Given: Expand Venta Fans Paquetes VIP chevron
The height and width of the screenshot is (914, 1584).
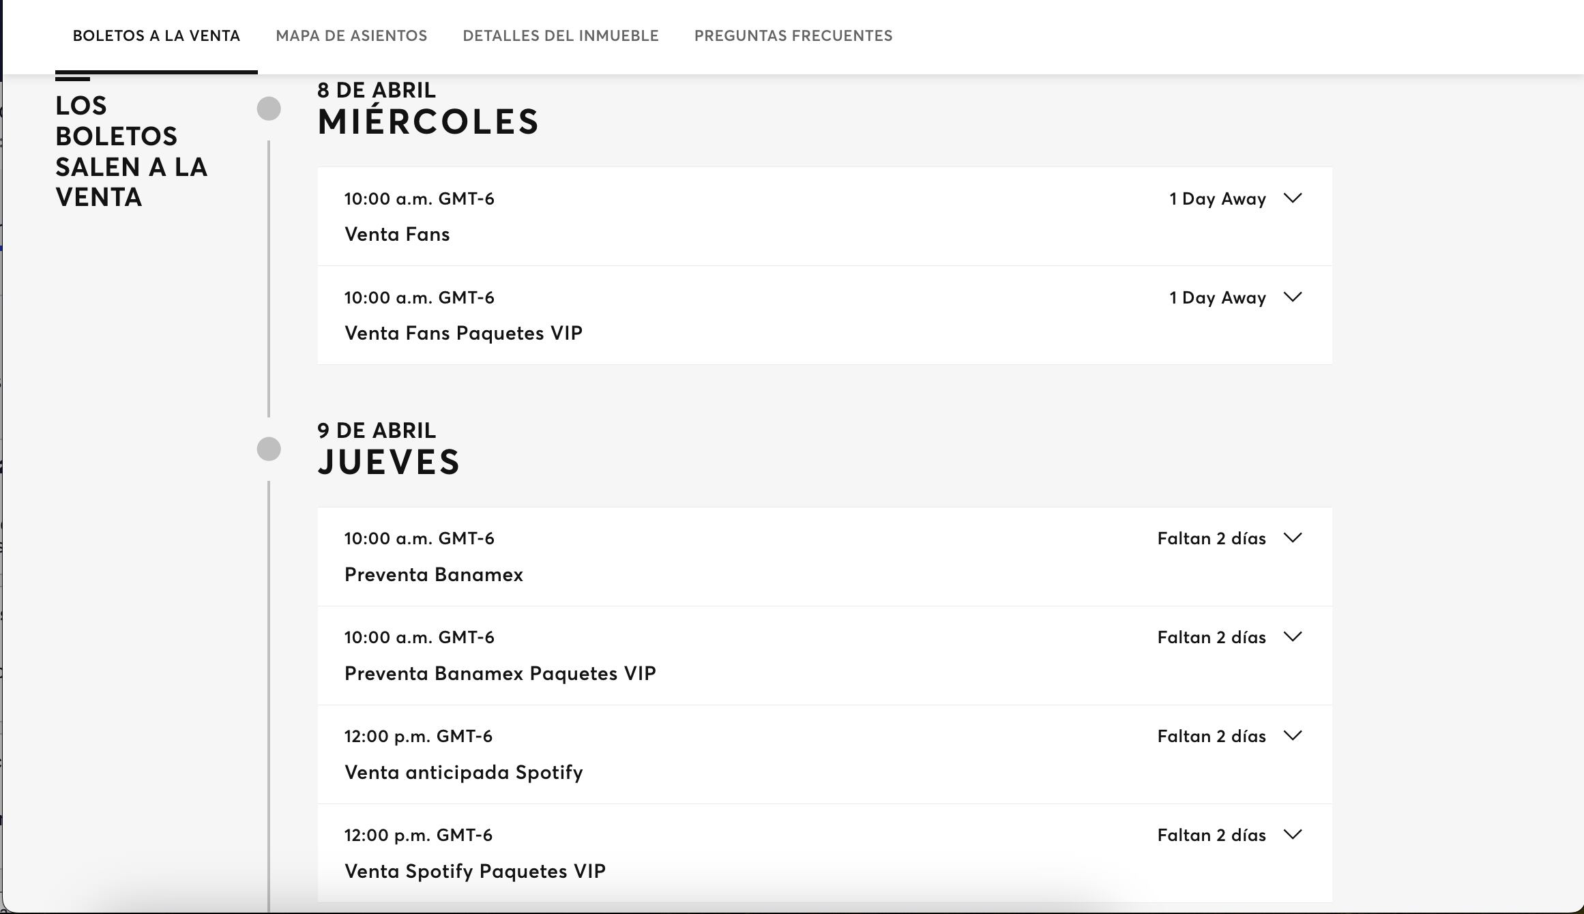Looking at the screenshot, I should (x=1293, y=297).
